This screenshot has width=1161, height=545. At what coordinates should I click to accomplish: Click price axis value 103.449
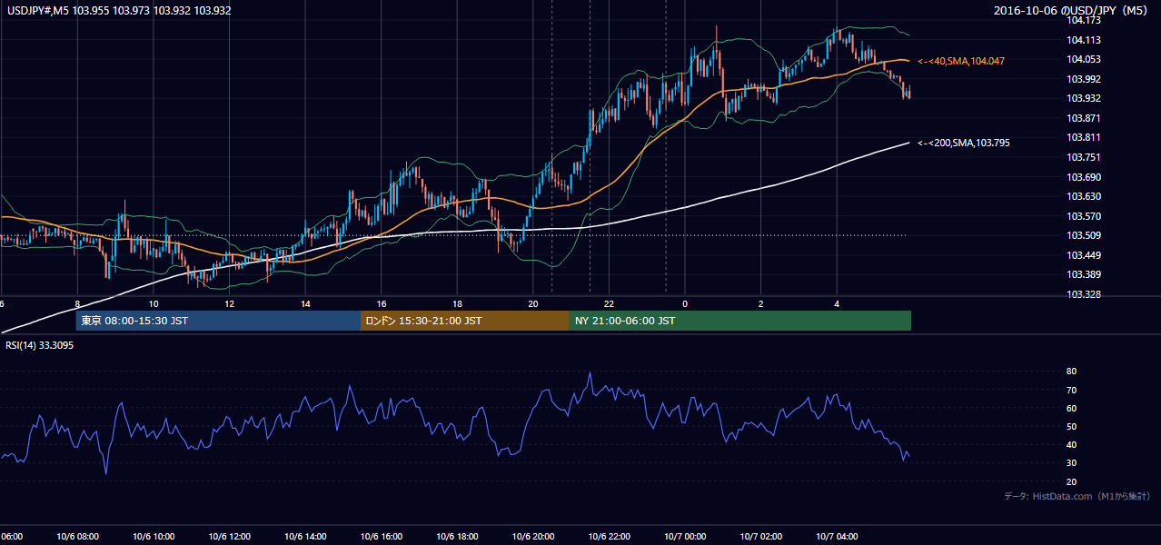(x=1083, y=255)
